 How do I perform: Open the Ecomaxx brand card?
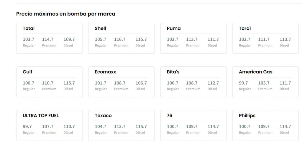click(105, 72)
